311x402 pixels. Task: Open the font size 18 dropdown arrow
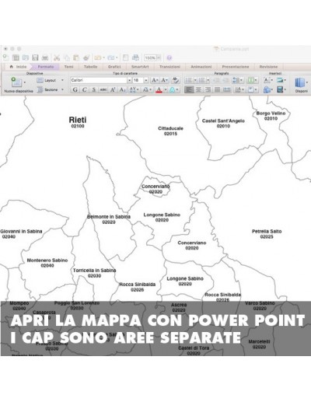tap(146, 80)
